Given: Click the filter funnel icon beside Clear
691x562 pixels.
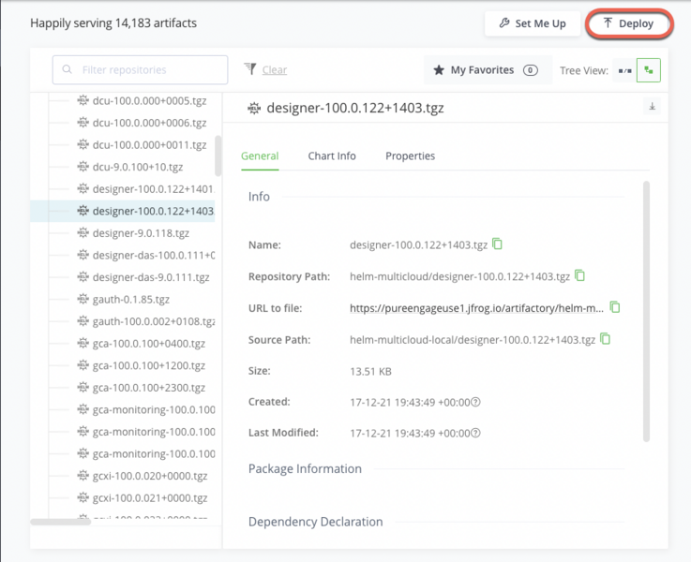Looking at the screenshot, I should [x=250, y=68].
